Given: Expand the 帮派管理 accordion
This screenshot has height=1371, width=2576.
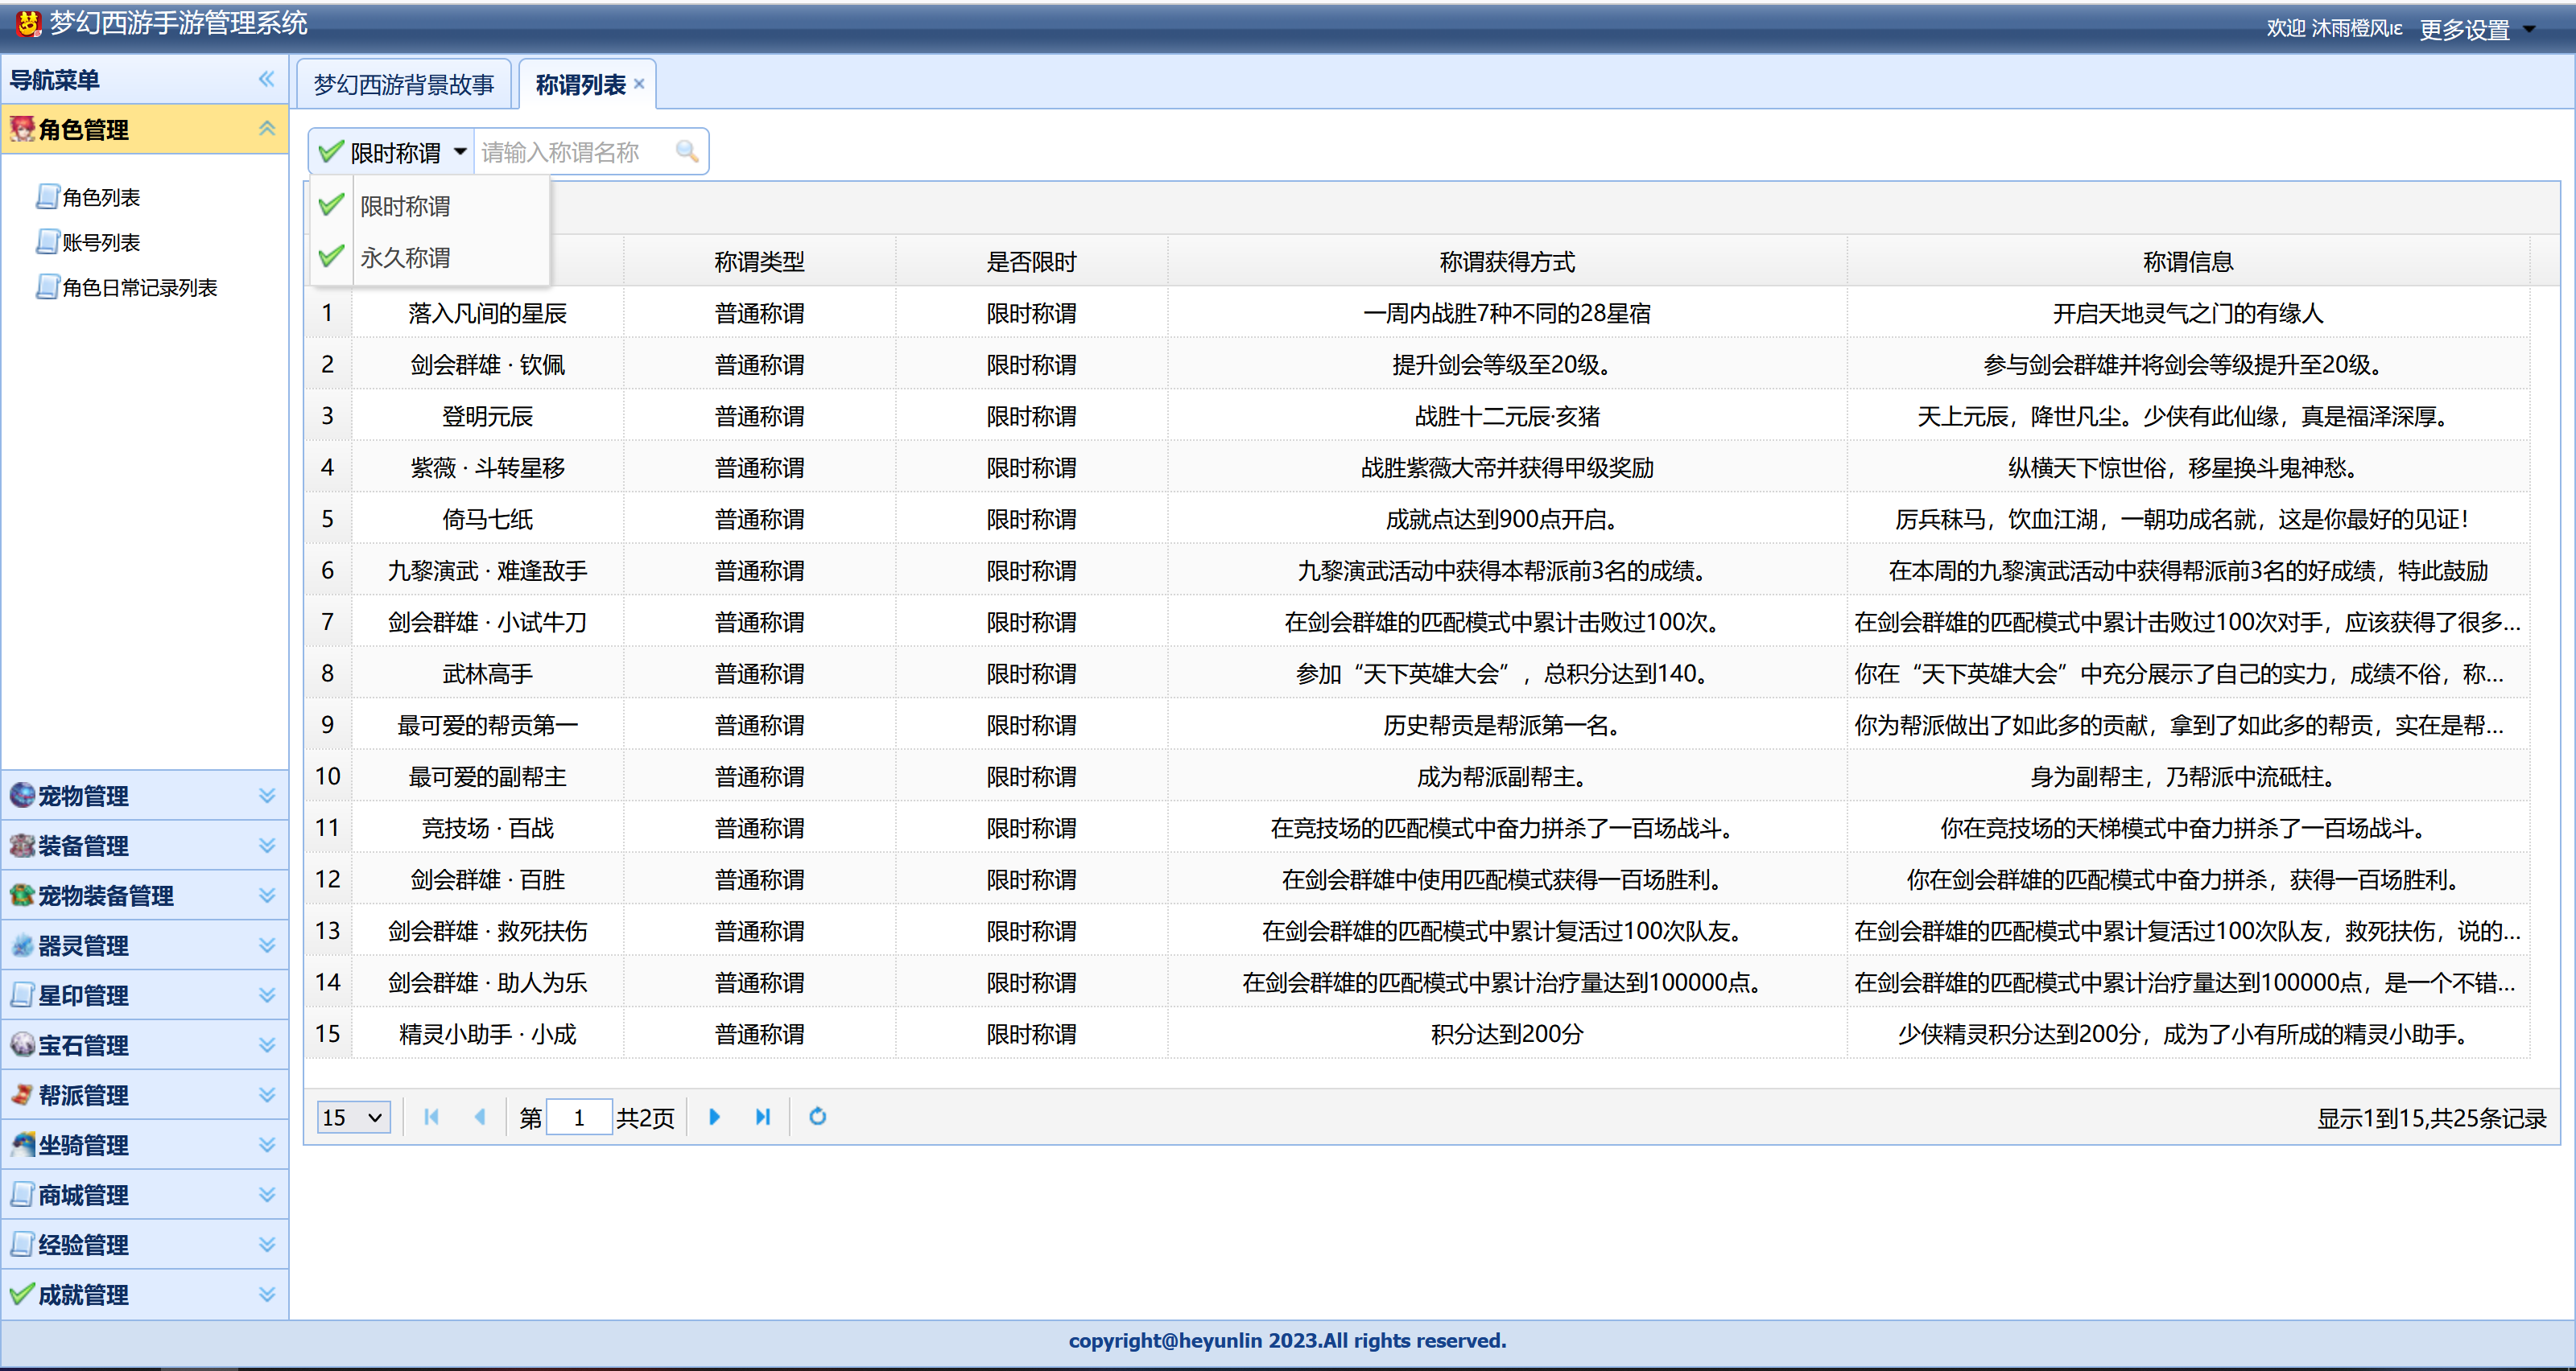Looking at the screenshot, I should point(266,1094).
